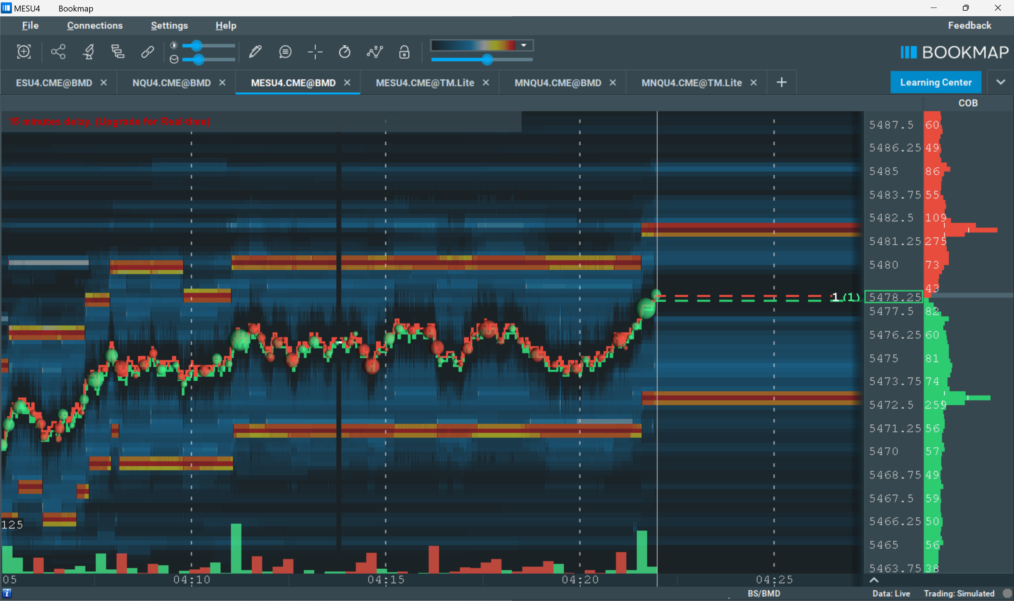Click the Trading: Simulated status text

(959, 593)
